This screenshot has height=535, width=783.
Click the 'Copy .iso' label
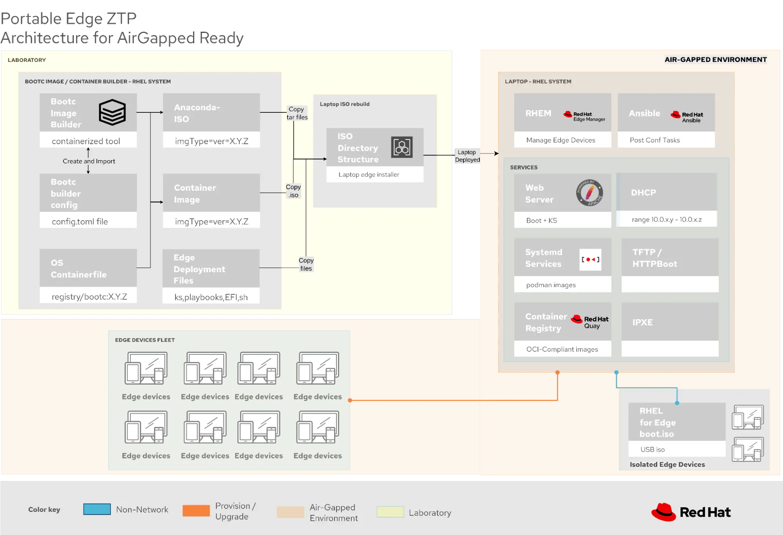click(293, 191)
